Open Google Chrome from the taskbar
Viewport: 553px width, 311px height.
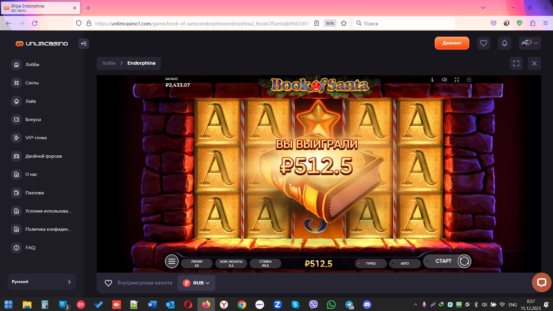(242, 305)
